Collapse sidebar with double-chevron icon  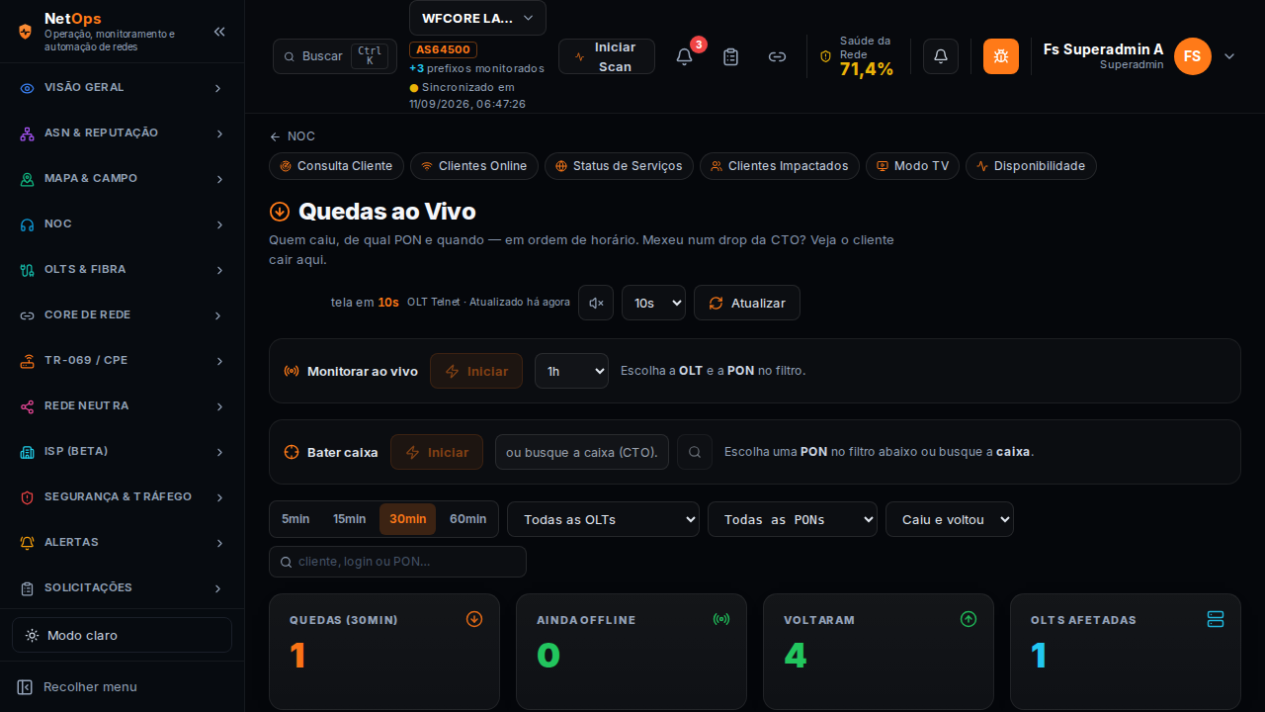pyautogui.click(x=219, y=32)
